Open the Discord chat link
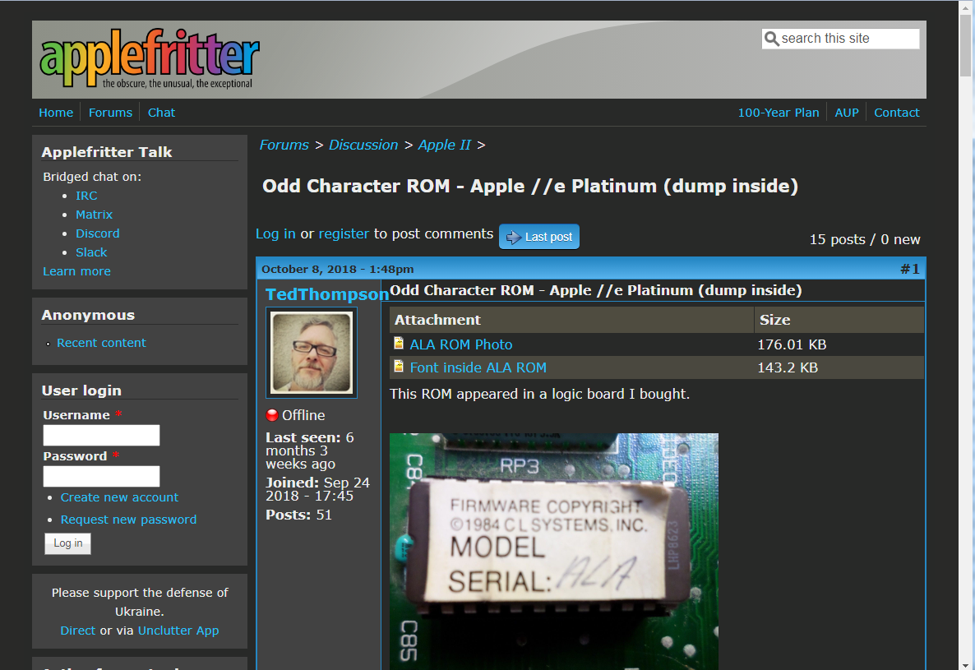Viewport: 975px width, 670px height. tap(98, 233)
